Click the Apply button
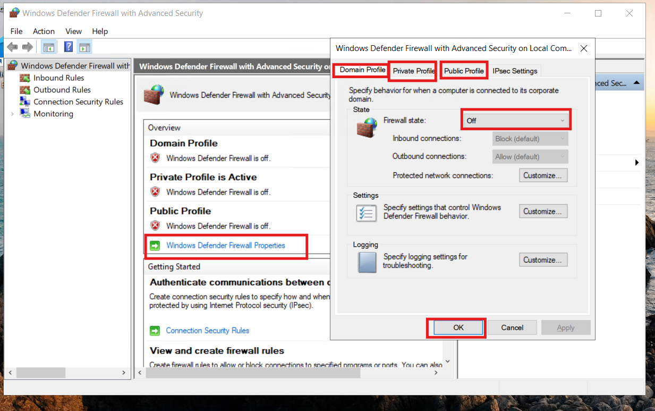 (566, 328)
